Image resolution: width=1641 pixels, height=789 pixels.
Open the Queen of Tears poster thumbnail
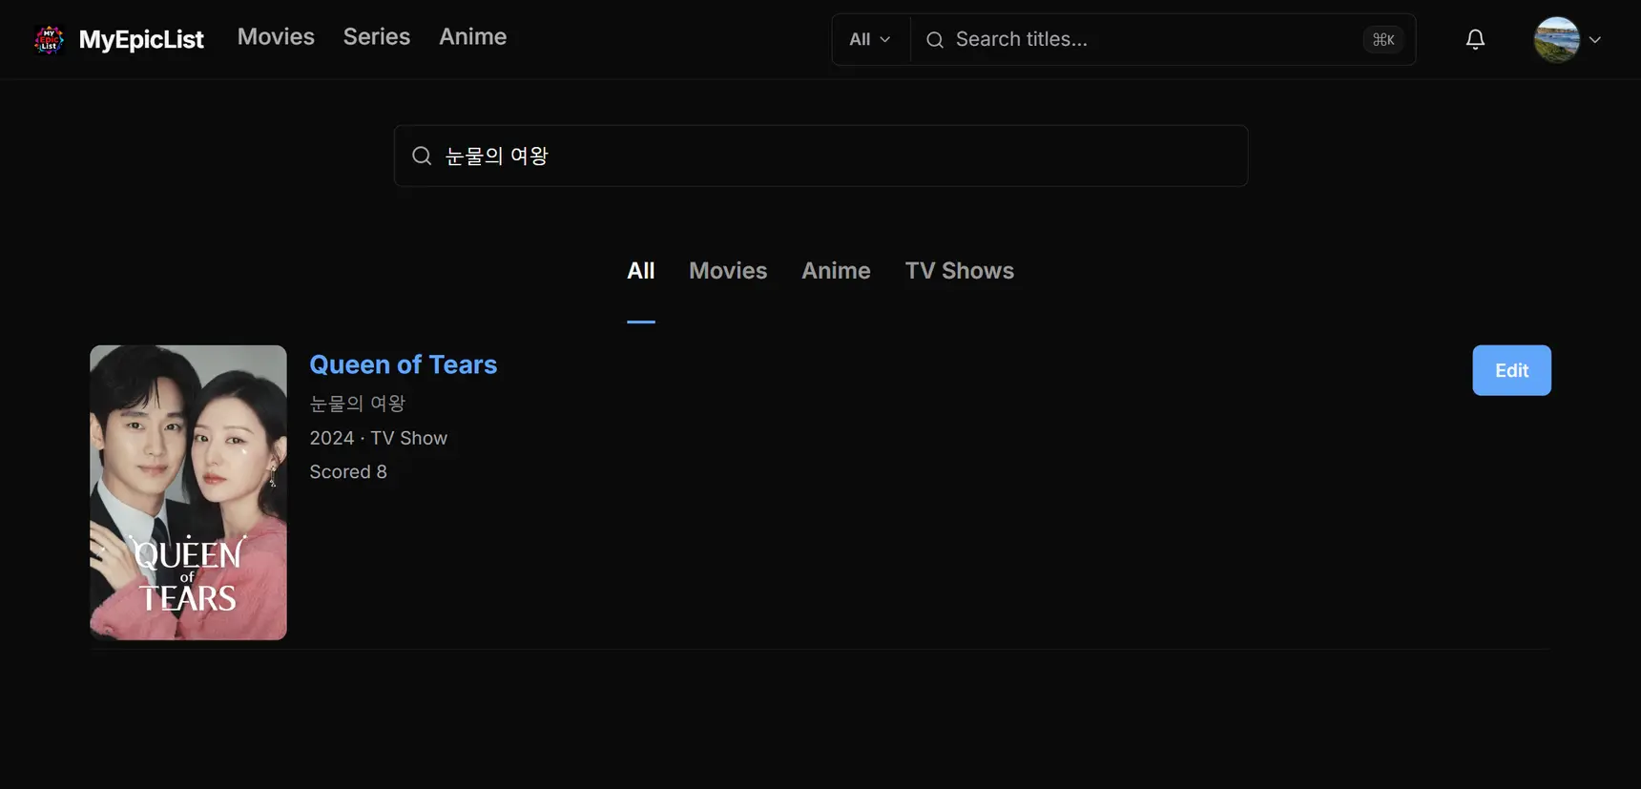[x=188, y=492]
